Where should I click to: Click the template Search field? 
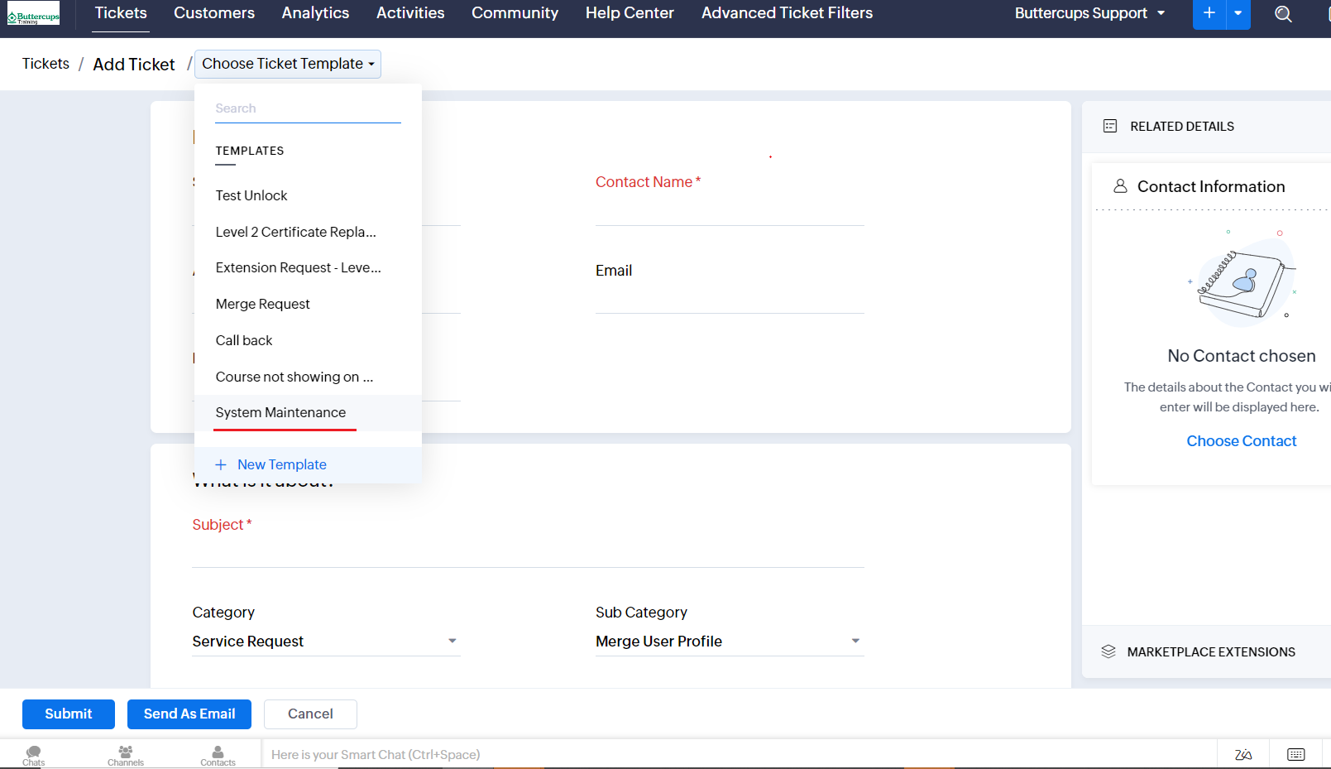308,108
